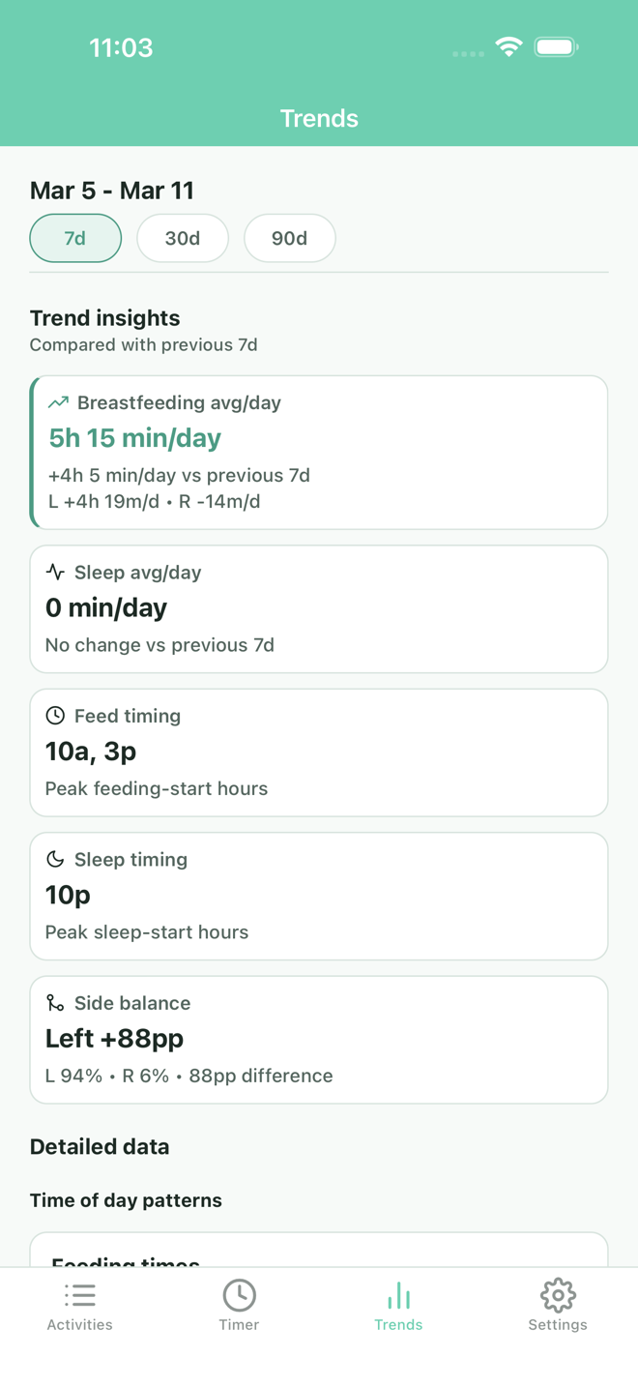Tap the Feed timing peak hours card
638x1387 pixels.
[x=319, y=753]
